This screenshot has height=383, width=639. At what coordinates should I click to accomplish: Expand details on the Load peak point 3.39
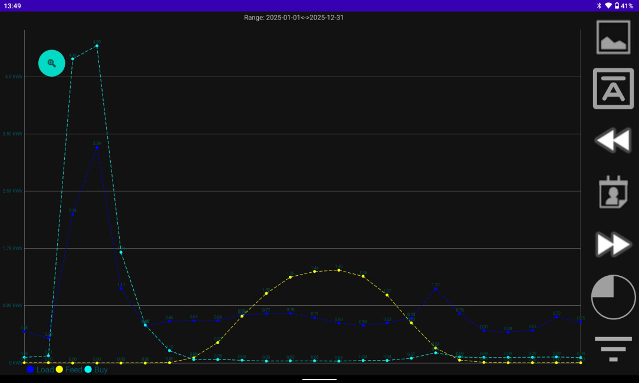(97, 146)
